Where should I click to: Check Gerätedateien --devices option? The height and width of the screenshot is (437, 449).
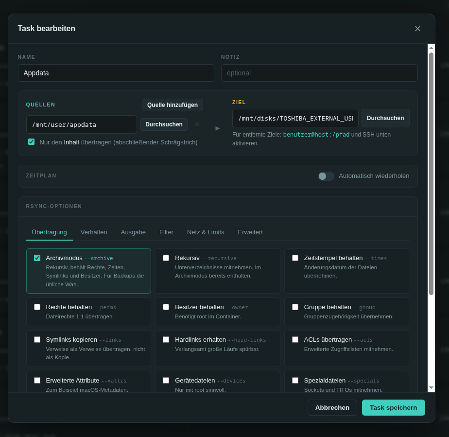coord(166,380)
